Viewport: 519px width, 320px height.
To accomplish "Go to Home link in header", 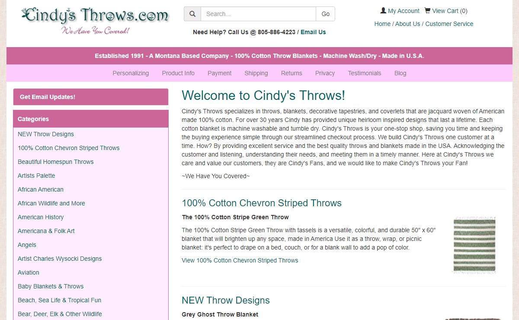I will click(382, 24).
